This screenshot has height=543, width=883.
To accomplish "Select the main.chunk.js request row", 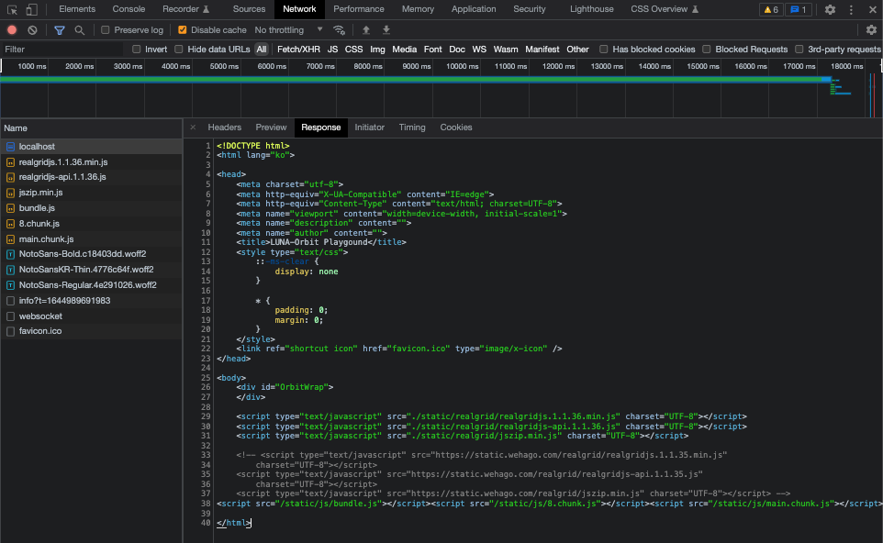I will tap(91, 239).
